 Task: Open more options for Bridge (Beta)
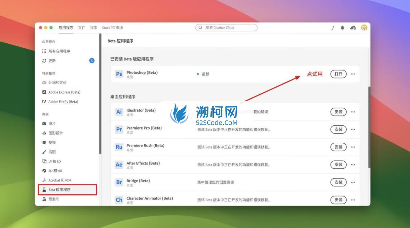(x=353, y=182)
